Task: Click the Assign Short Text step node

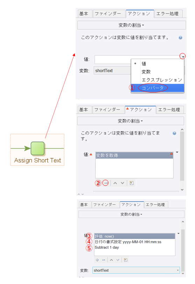Action: click(38, 148)
